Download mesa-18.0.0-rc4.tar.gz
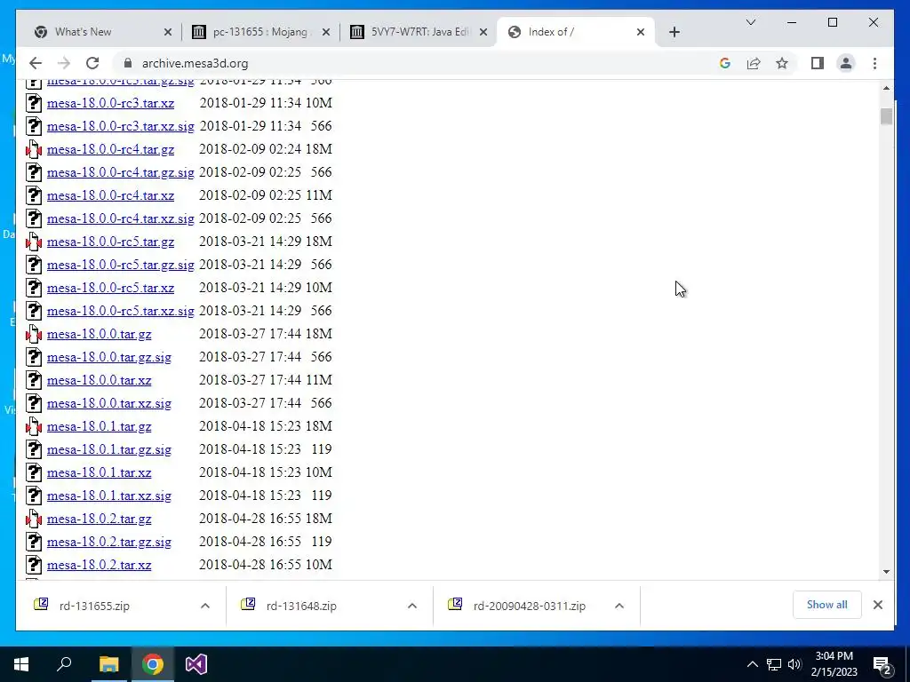 [x=110, y=149]
